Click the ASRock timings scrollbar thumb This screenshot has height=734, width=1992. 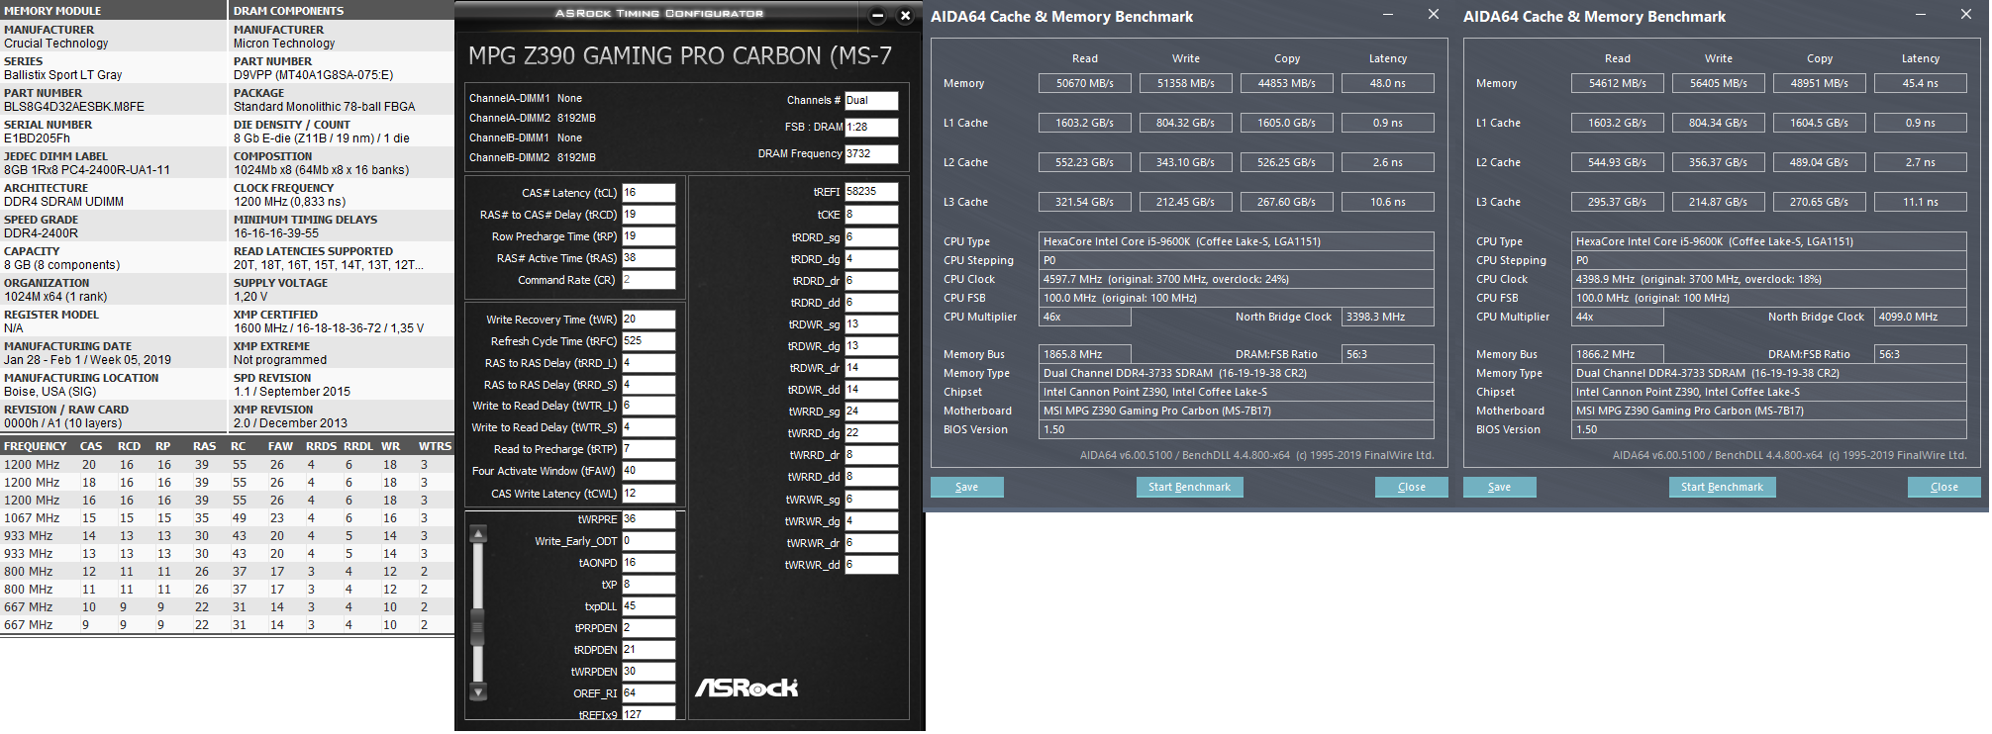coord(478,626)
